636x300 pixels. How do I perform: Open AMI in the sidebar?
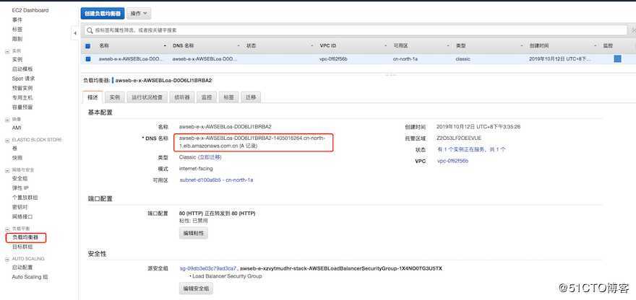pos(17,128)
